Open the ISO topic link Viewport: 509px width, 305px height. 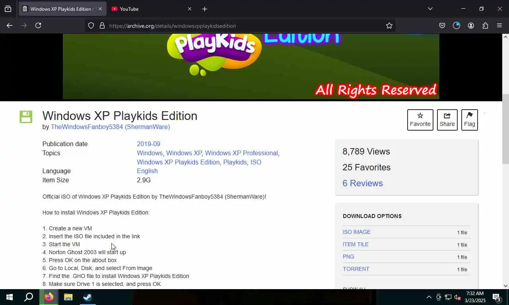coord(256,162)
